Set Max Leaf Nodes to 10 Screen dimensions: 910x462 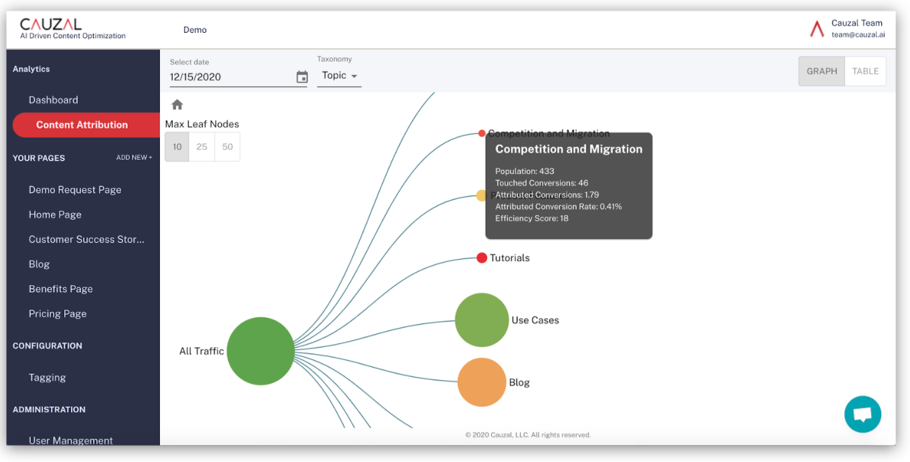coord(177,147)
